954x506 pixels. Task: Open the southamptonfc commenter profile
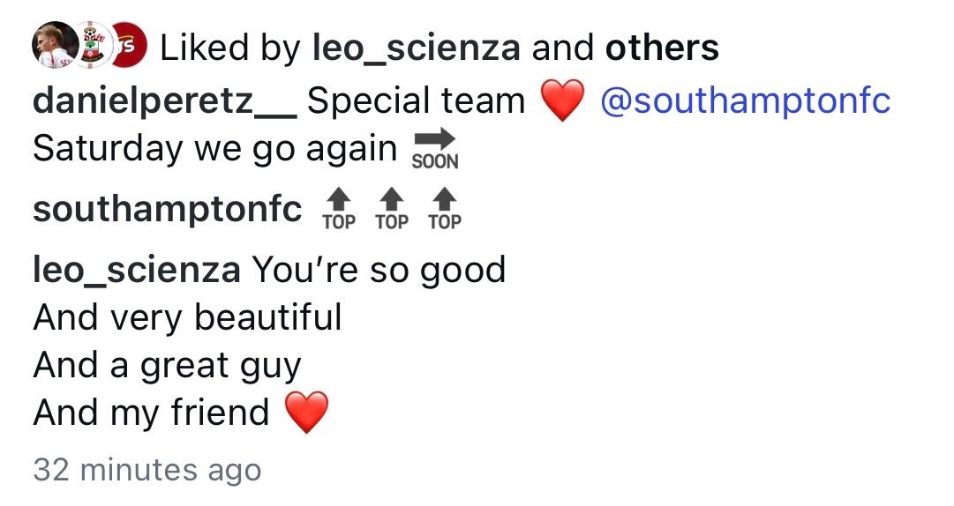(x=167, y=210)
